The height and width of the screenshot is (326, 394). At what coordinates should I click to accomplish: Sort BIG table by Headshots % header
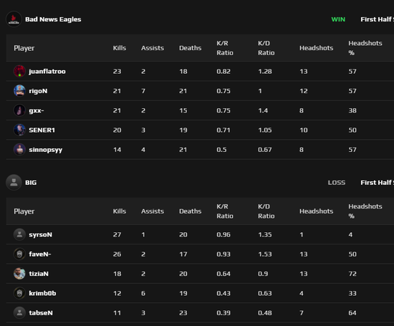365,211
